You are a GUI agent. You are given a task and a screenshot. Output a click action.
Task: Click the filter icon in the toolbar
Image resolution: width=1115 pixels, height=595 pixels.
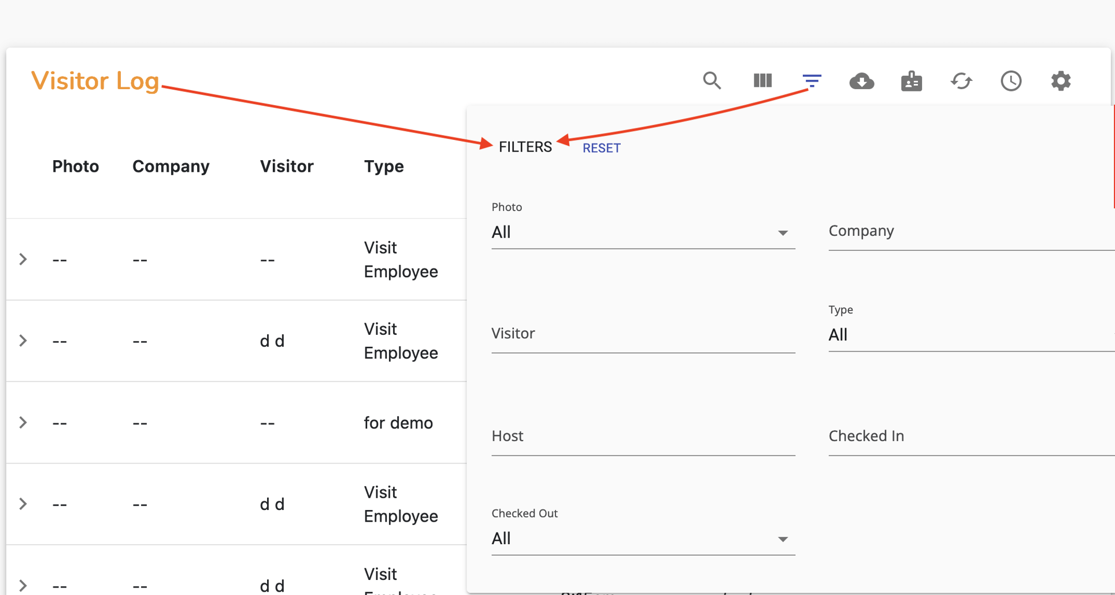point(812,80)
